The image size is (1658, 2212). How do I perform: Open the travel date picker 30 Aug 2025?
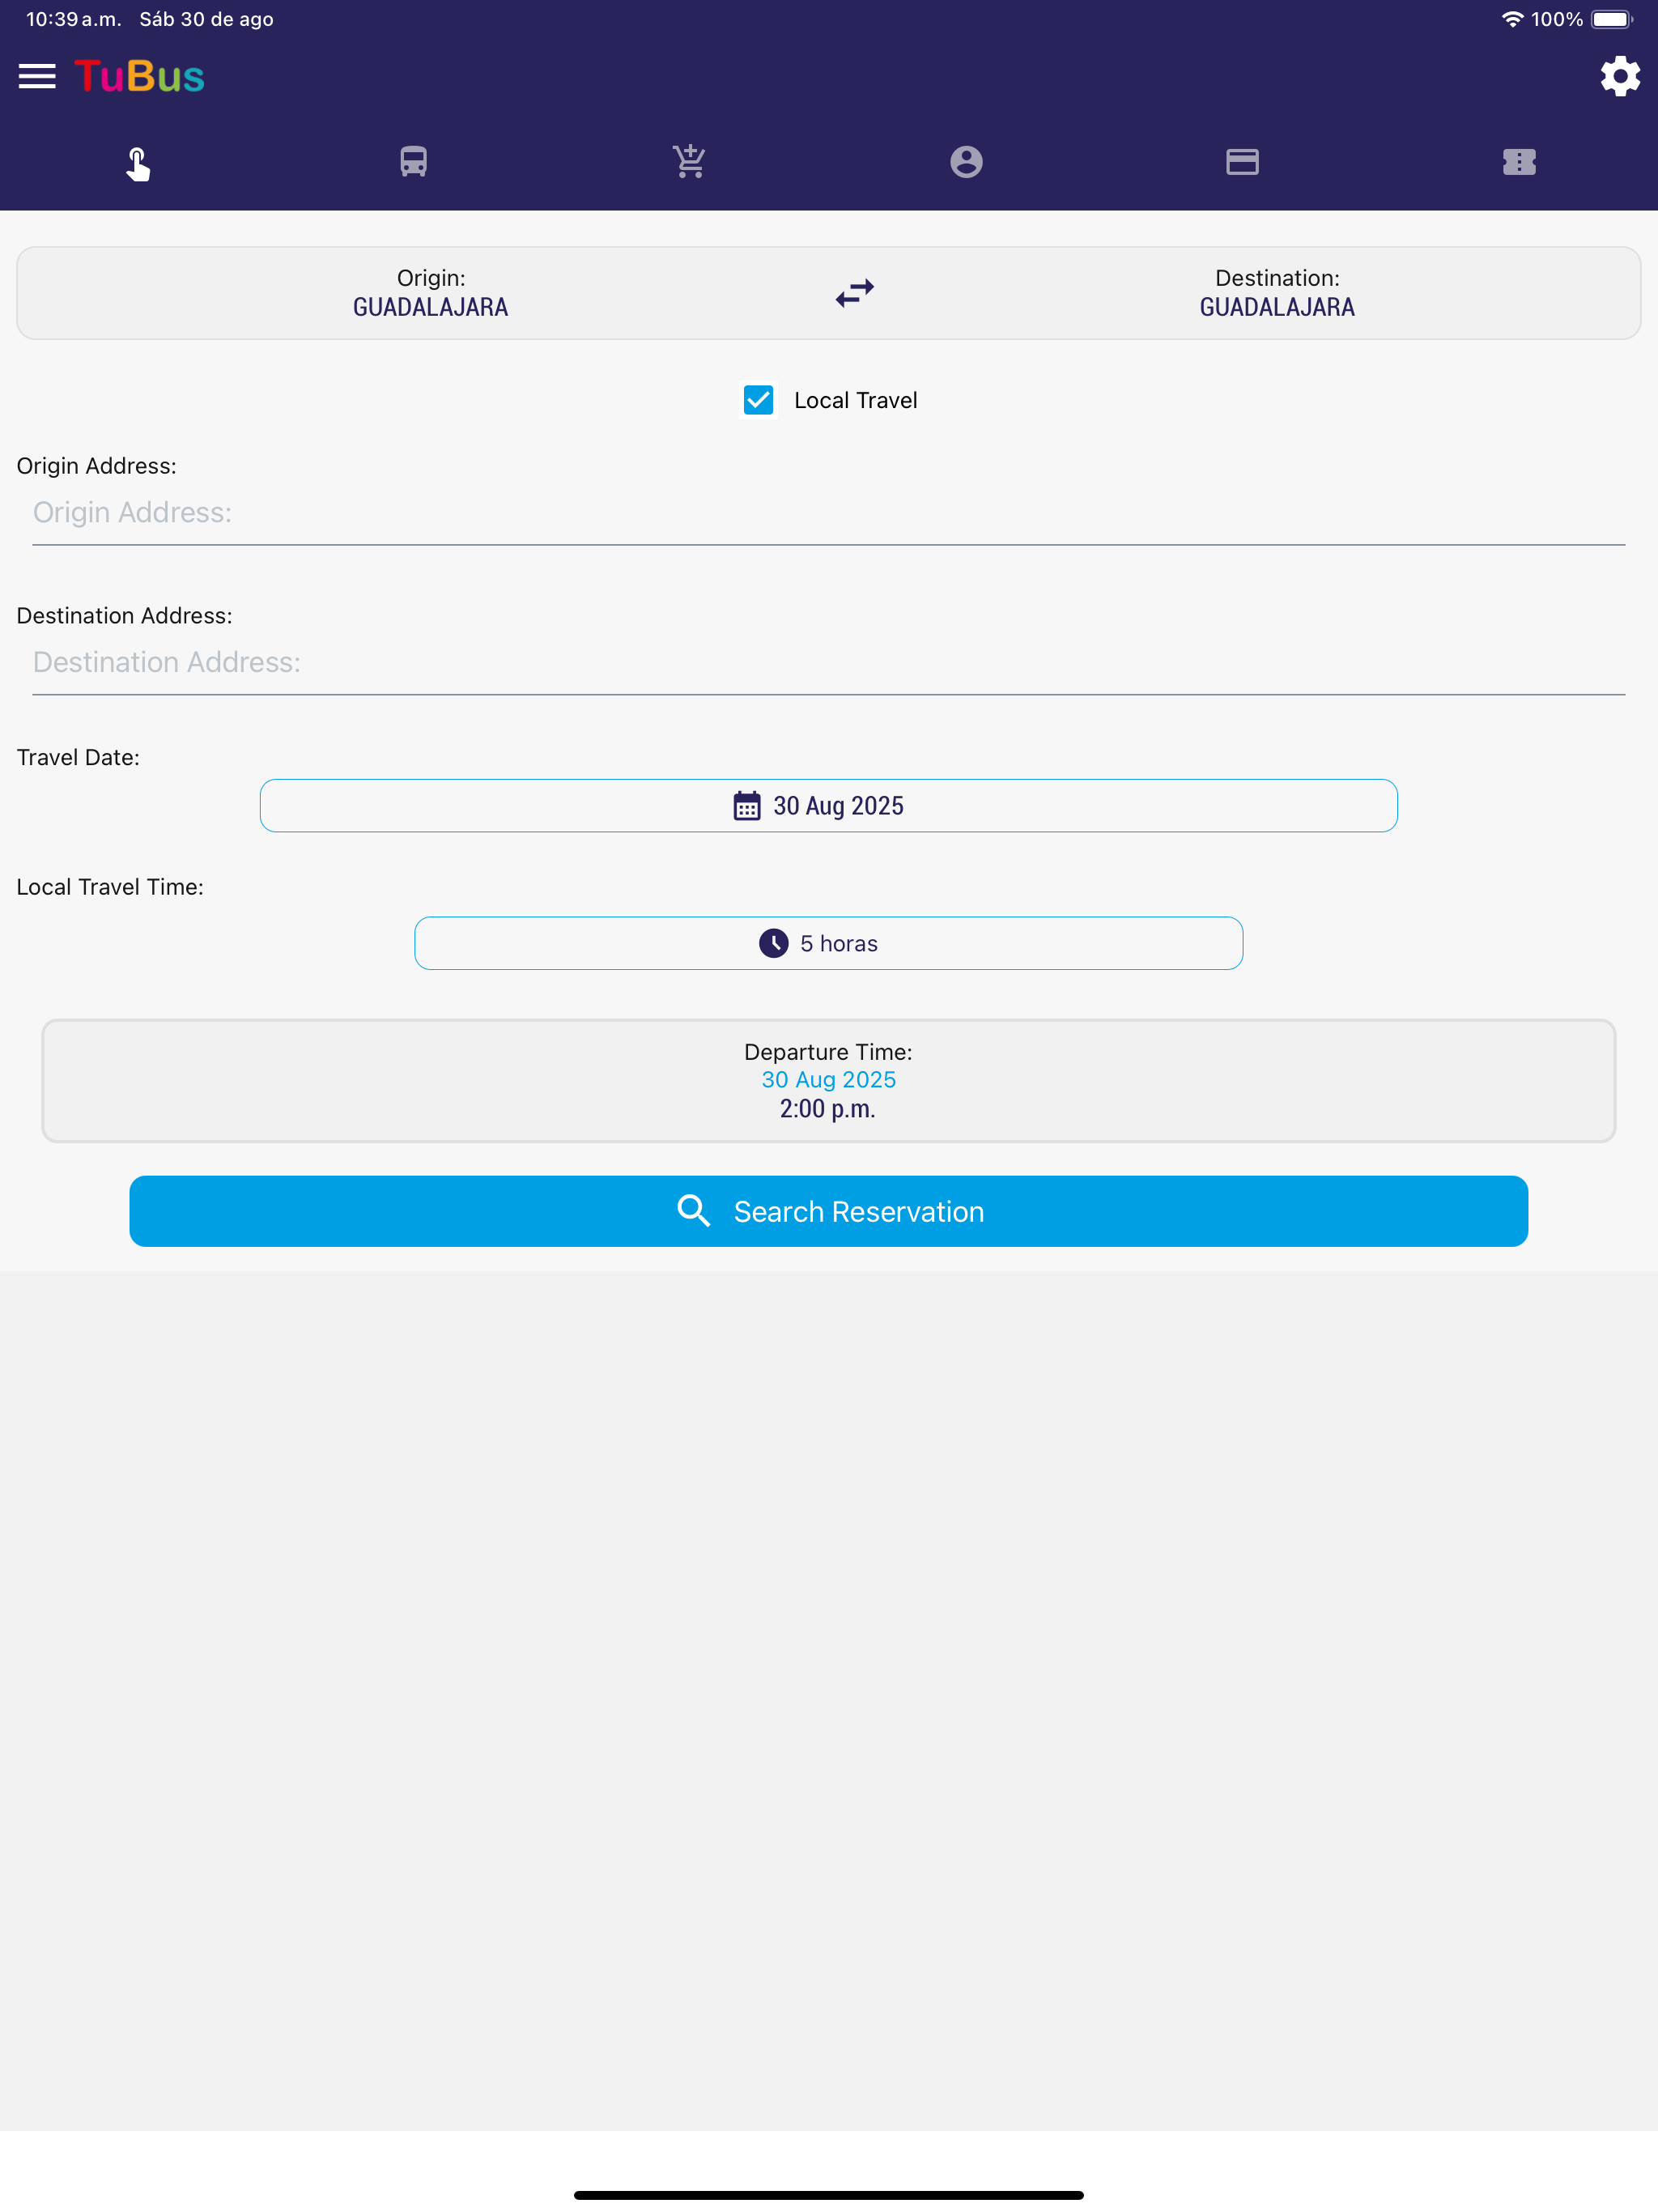click(x=829, y=806)
